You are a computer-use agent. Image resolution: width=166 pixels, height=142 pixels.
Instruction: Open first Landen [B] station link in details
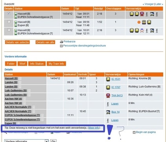pyautogui.click(x=11, y=82)
